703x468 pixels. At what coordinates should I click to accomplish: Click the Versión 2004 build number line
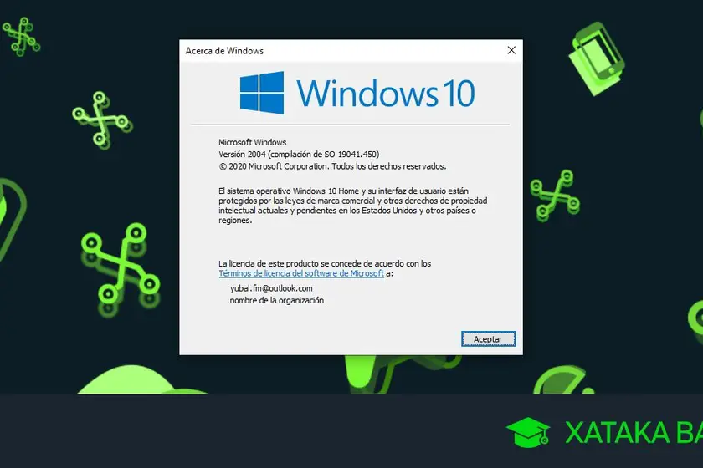(x=299, y=154)
